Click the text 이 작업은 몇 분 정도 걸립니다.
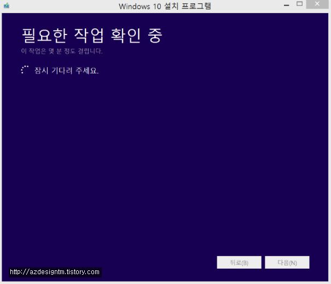 (x=62, y=51)
